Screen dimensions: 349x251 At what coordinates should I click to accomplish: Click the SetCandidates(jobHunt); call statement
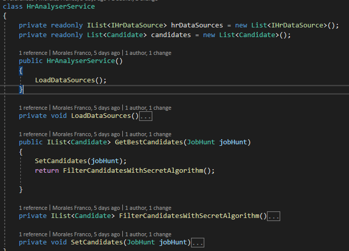click(80, 161)
